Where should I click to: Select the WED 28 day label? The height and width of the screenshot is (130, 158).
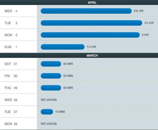point(11,100)
